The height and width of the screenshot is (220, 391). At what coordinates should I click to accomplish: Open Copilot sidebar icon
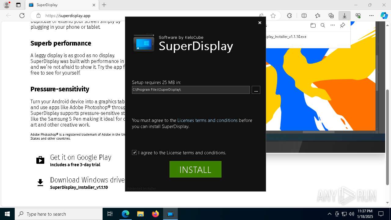click(x=384, y=16)
